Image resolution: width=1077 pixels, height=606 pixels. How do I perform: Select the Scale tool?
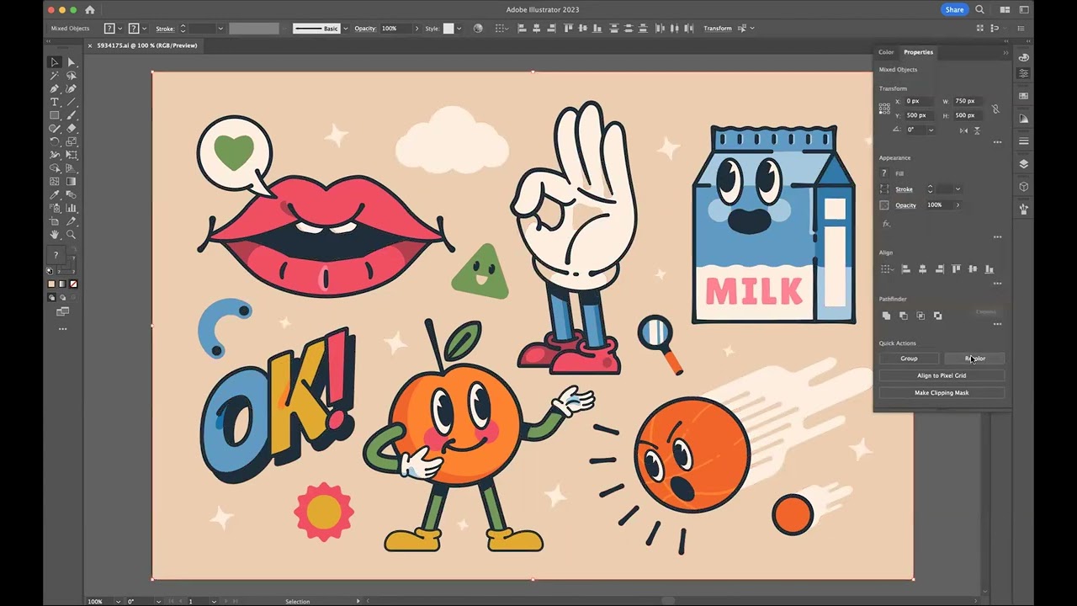point(72,141)
